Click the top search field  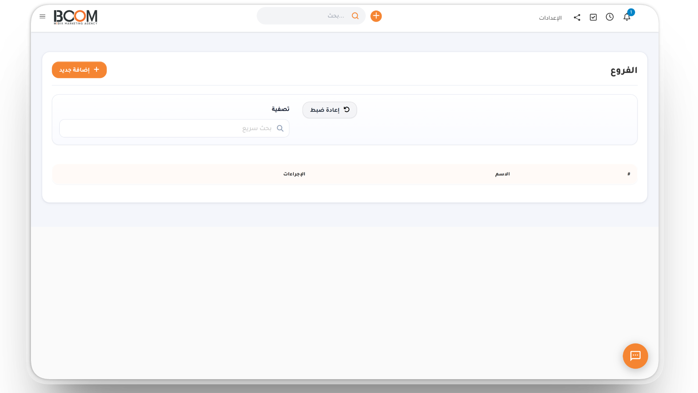[x=311, y=16]
